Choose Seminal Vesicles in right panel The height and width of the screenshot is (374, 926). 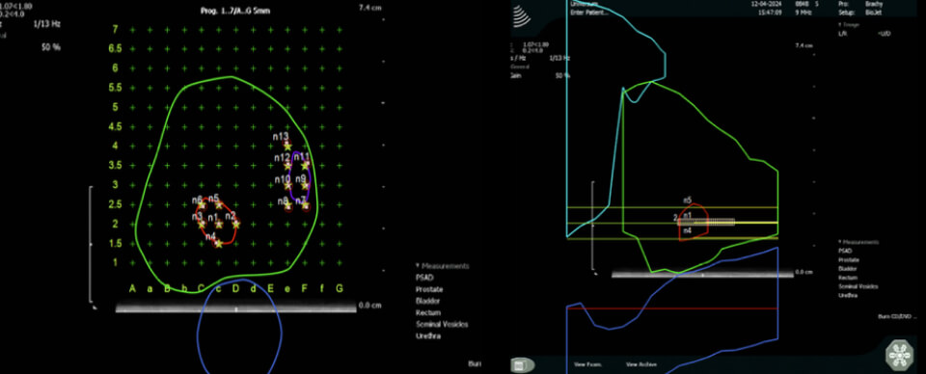coord(858,286)
